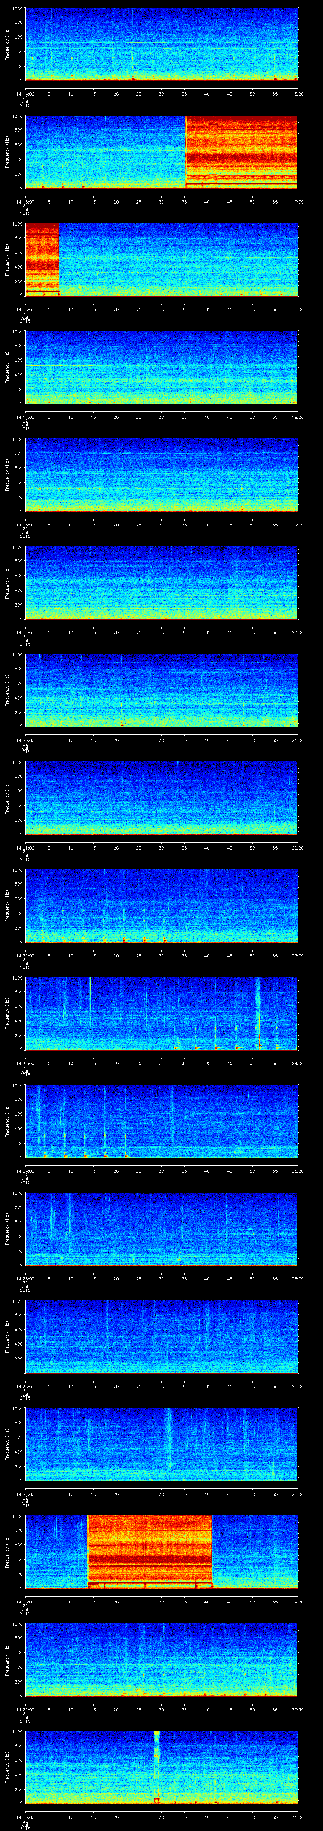
Task: Click the "14:14:00" start time label
Action: click(x=25, y=93)
